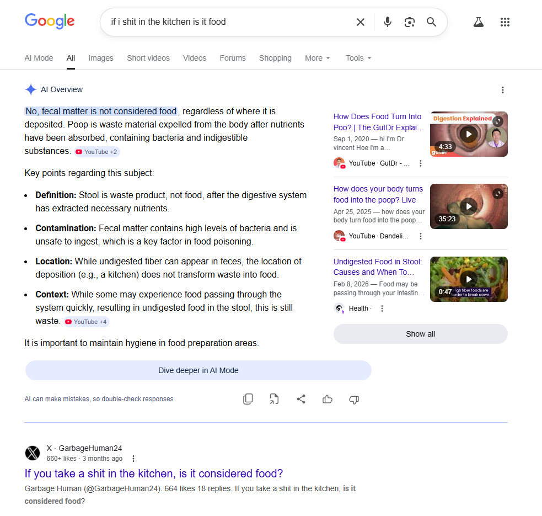Open AI Overview three-dot options menu
The image size is (542, 516).
tap(503, 90)
